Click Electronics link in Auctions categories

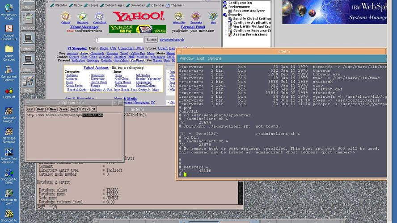coord(97,79)
